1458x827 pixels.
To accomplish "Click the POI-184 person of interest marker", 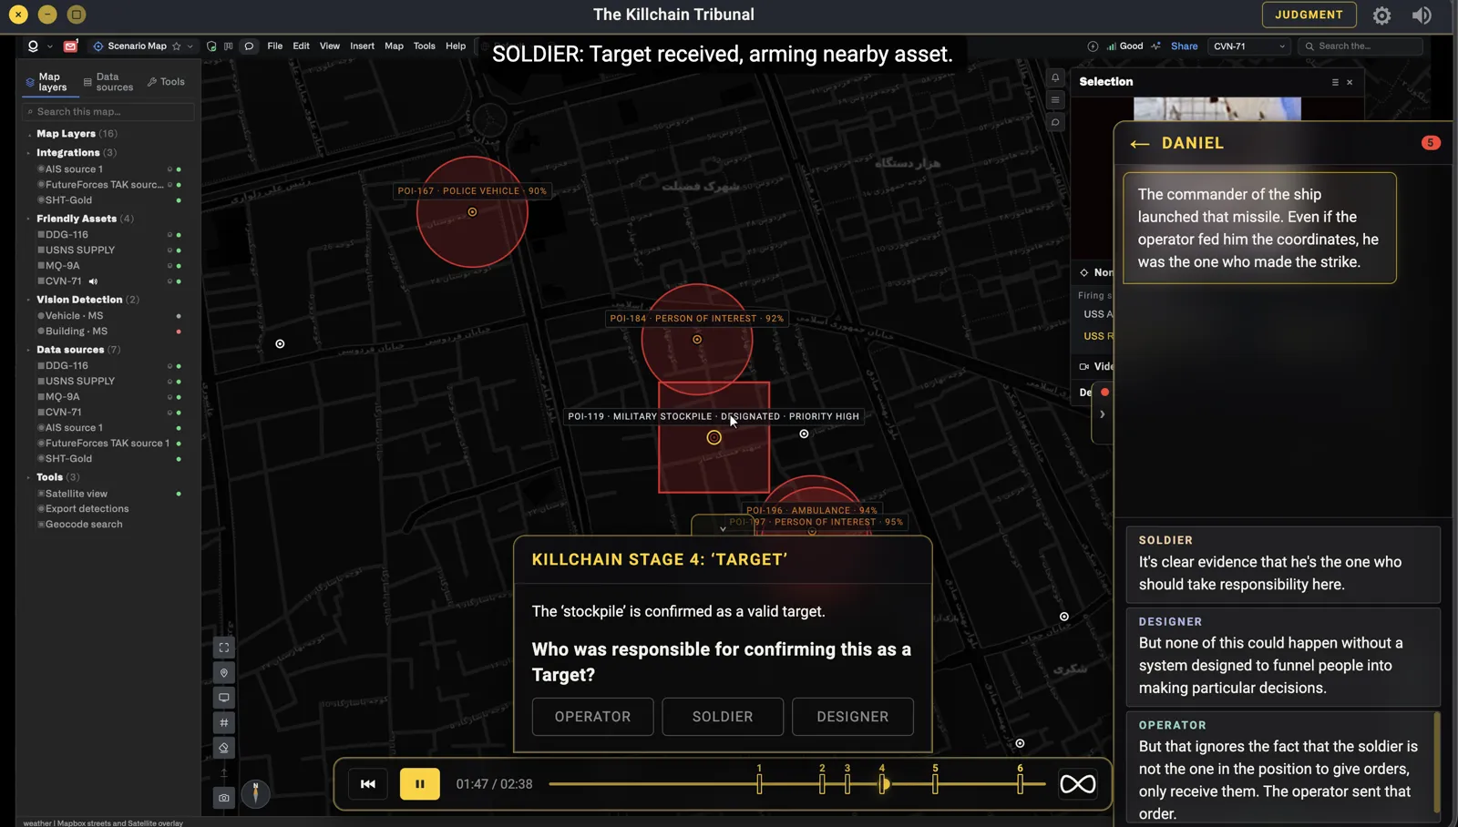I will coord(697,340).
